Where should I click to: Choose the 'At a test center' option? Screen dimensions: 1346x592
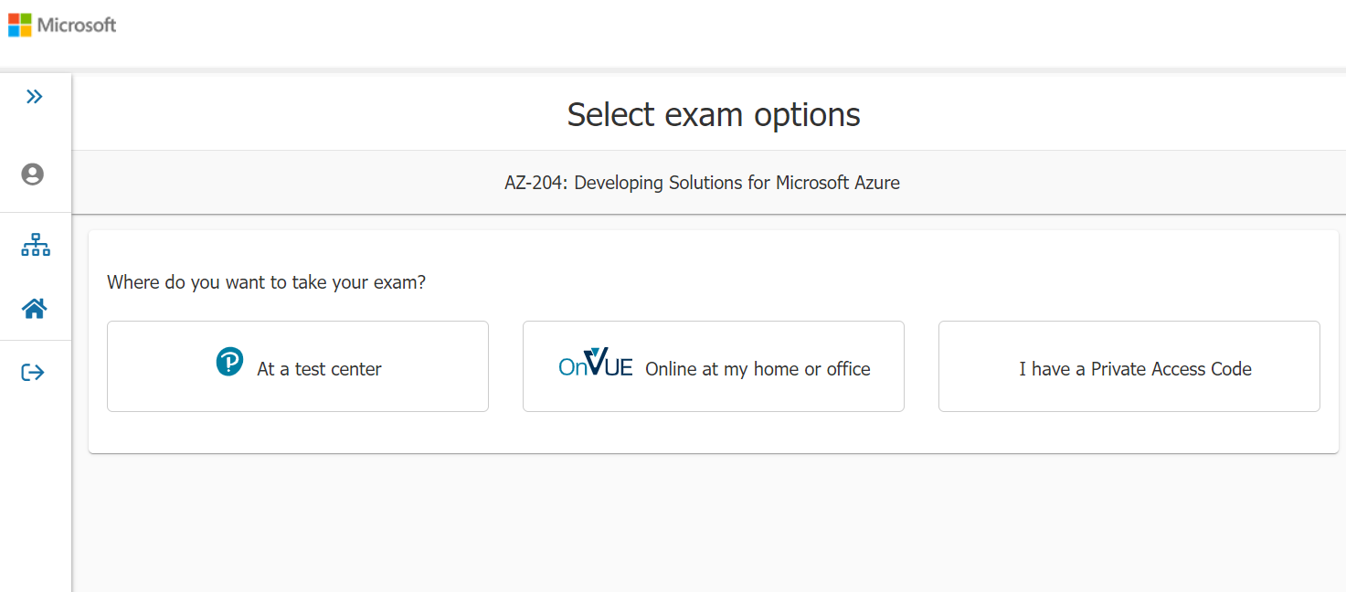[298, 366]
